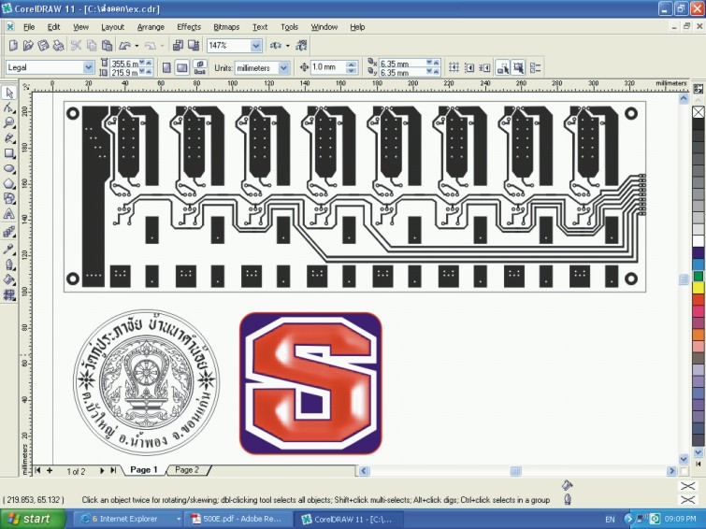Toggle Snap to Grid
Viewport: 706px width, 529px height.
[454, 68]
